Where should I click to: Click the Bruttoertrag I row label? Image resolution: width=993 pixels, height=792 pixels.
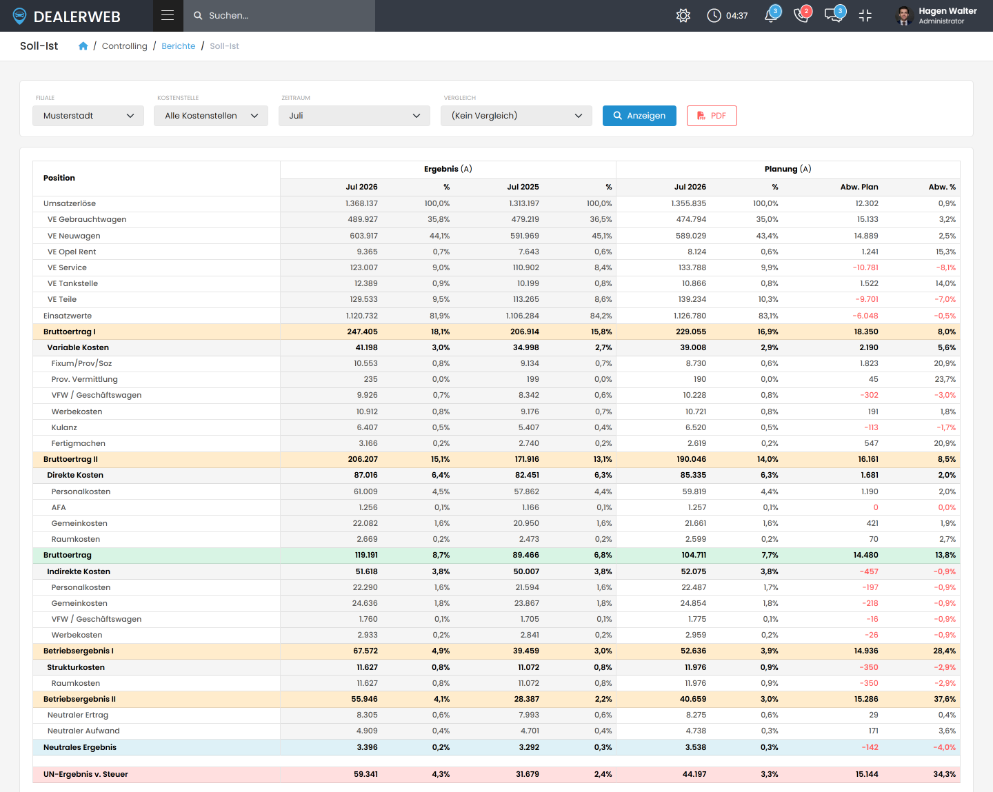70,332
